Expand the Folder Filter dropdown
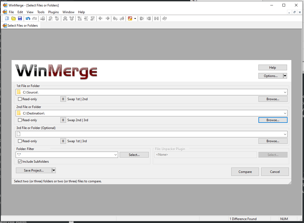 116,155
